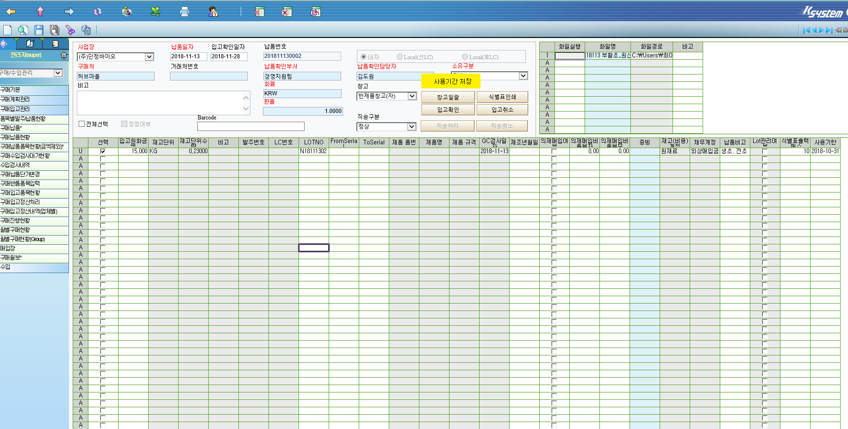Screen dimensions: 848x429
Task: Click the blue floppy save icon
Action: pyautogui.click(x=39, y=30)
